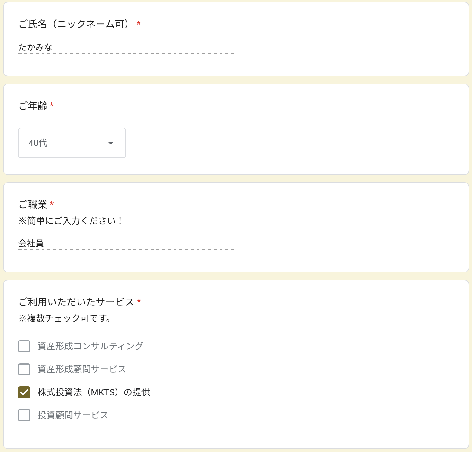The height and width of the screenshot is (452, 472).
Task: Open the ご年齢 dropdown showing 40代
Action: point(72,143)
